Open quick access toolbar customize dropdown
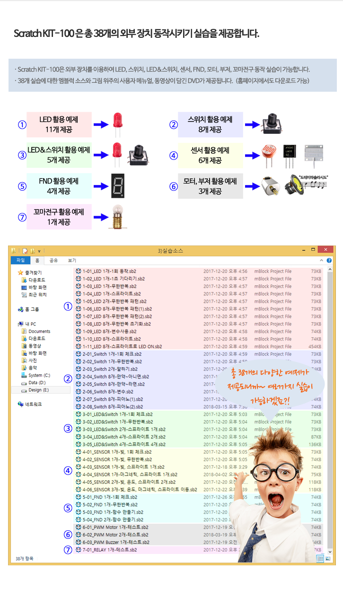This screenshot has height=606, width=343. [x=39, y=251]
